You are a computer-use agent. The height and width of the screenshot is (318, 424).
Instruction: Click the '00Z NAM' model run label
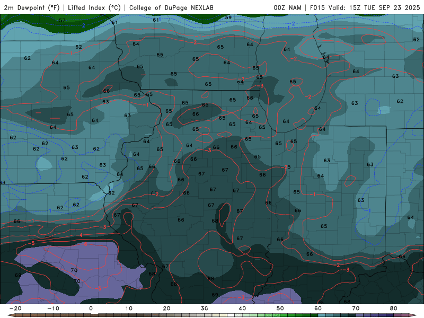(287, 7)
